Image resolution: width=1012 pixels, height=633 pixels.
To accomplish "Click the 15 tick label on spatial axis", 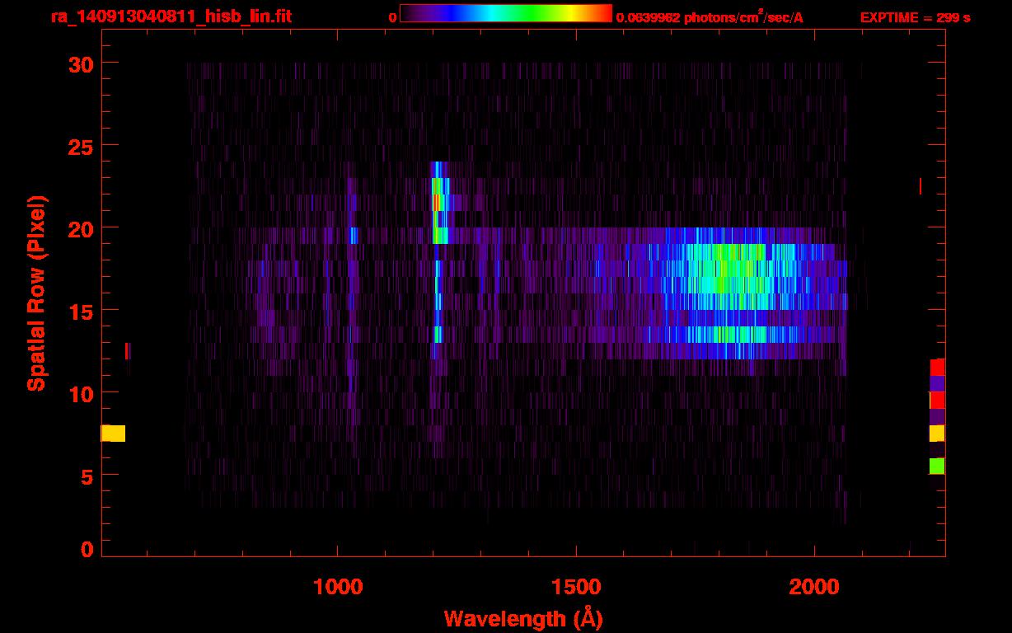I will pyautogui.click(x=81, y=311).
